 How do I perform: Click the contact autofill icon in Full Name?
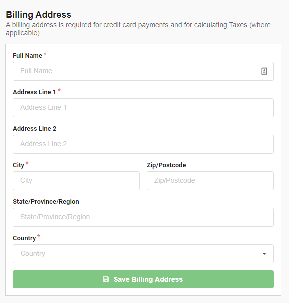click(x=264, y=71)
